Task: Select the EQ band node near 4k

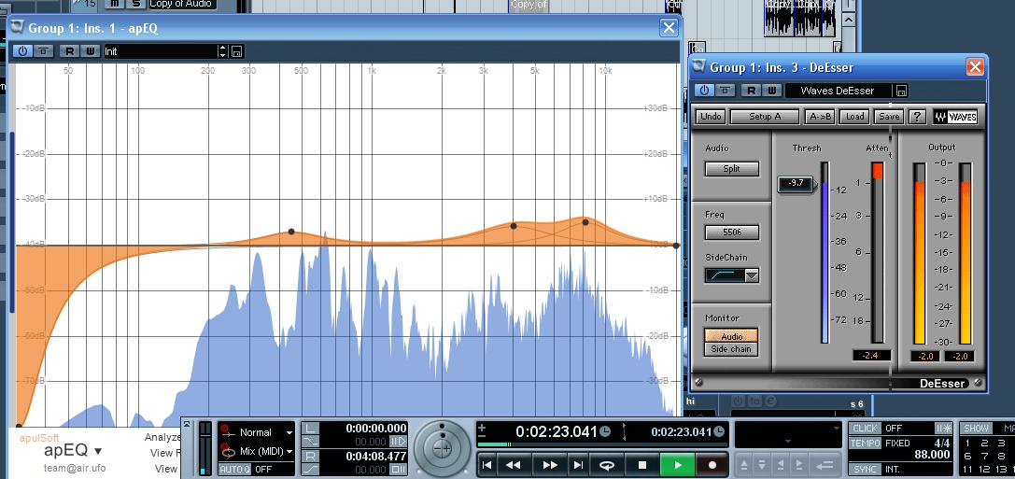Action: coord(514,226)
